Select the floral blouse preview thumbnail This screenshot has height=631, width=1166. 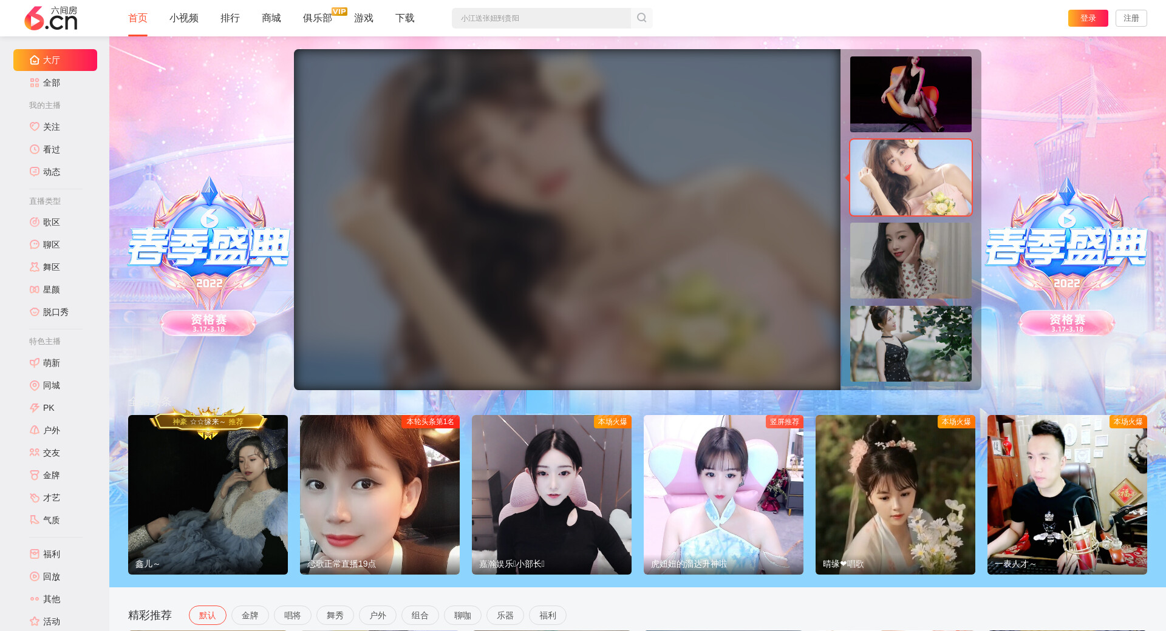click(x=911, y=260)
